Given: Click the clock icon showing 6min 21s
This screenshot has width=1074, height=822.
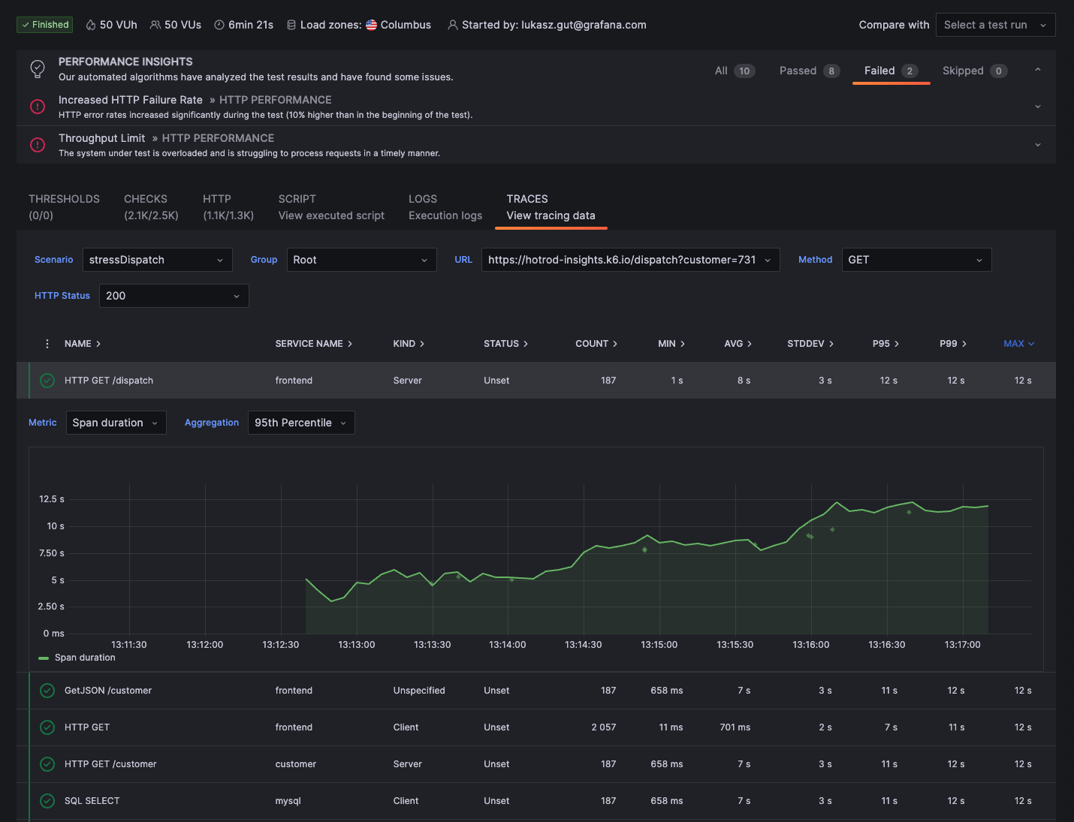Looking at the screenshot, I should (x=218, y=24).
